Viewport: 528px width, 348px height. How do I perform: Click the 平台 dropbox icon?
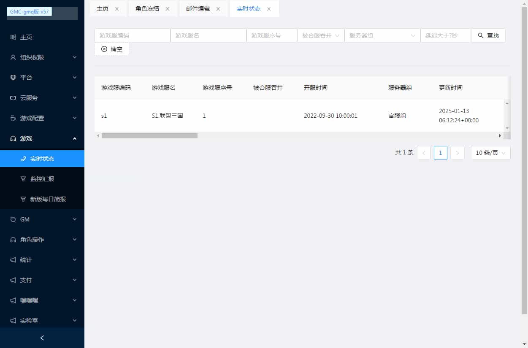(x=13, y=78)
